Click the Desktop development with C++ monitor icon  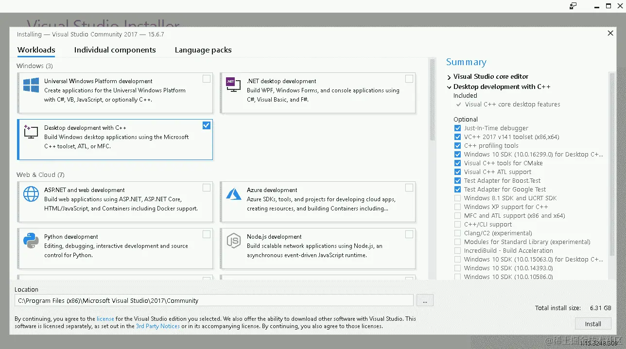[x=31, y=132]
